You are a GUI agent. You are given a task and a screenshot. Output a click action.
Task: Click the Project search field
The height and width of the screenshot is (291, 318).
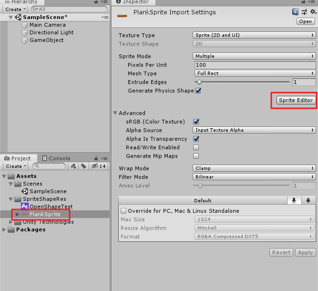[49, 166]
